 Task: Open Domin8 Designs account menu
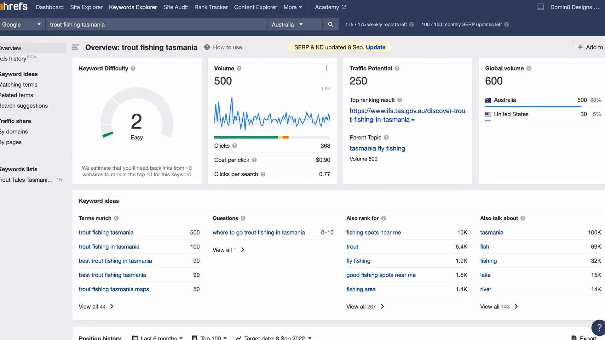coord(575,7)
